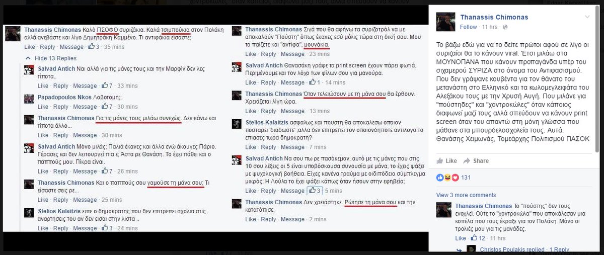
Task: Click Like under the 35 mins top comment
Action: click(29, 47)
